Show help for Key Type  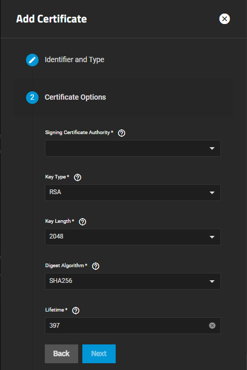pyautogui.click(x=78, y=177)
